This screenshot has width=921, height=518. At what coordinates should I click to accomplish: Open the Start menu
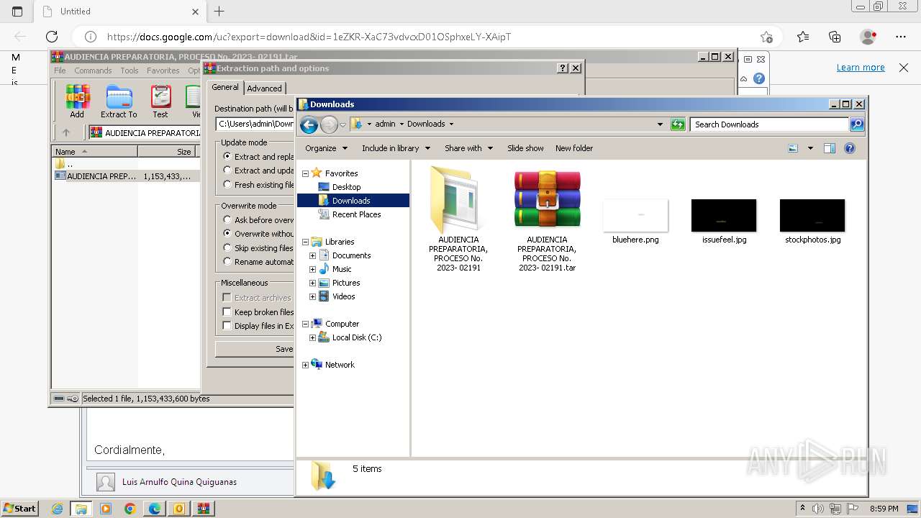click(x=19, y=509)
